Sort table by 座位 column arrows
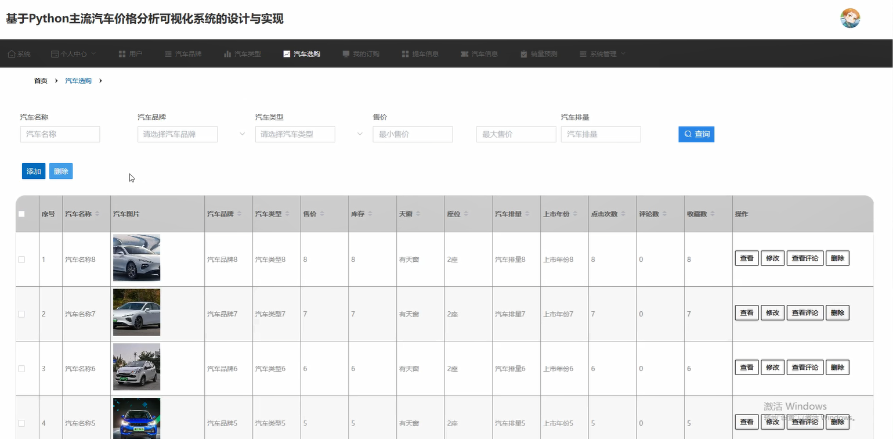This screenshot has width=893, height=439. (x=466, y=214)
